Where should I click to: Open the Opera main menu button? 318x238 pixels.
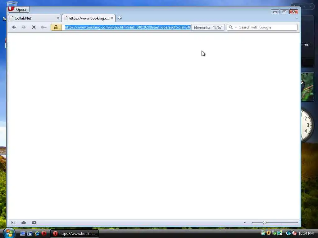click(18, 9)
